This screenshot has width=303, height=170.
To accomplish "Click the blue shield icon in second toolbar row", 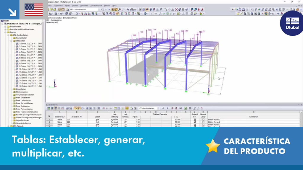I will click(x=145, y=14).
